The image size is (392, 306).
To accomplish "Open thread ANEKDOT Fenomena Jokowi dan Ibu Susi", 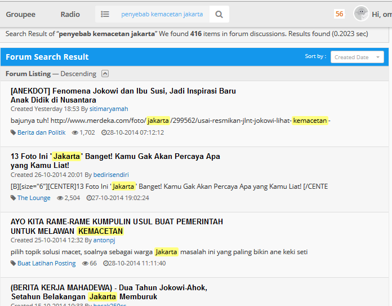I will click(123, 95).
